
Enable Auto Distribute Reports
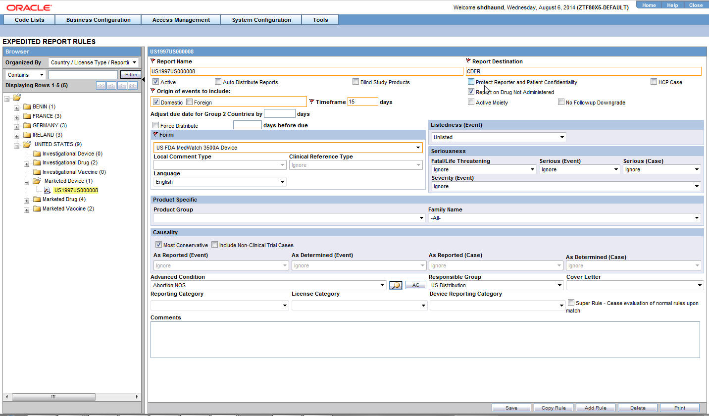click(x=218, y=82)
